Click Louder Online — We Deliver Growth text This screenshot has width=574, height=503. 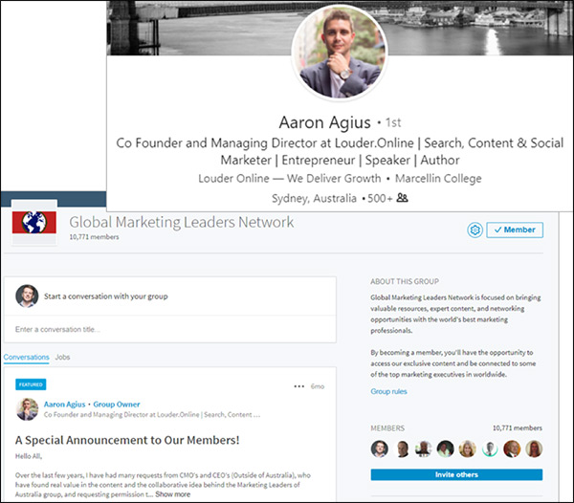[x=290, y=179]
